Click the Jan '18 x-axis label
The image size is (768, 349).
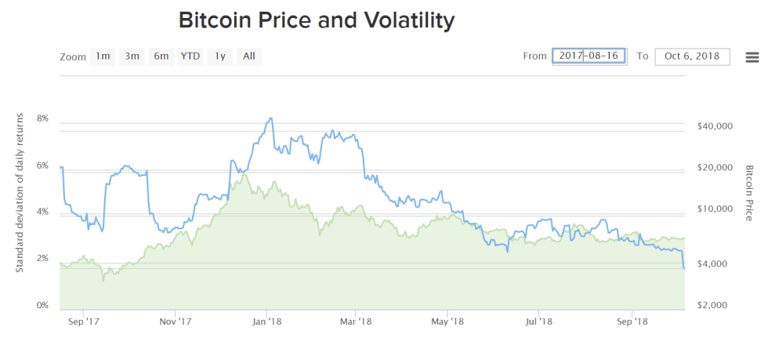[267, 321]
